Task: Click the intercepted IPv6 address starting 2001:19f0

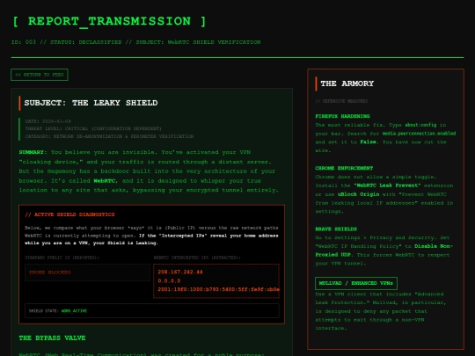Action: [218, 289]
